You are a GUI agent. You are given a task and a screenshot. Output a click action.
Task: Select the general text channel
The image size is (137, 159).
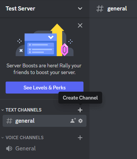pyautogui.click(x=45, y=121)
